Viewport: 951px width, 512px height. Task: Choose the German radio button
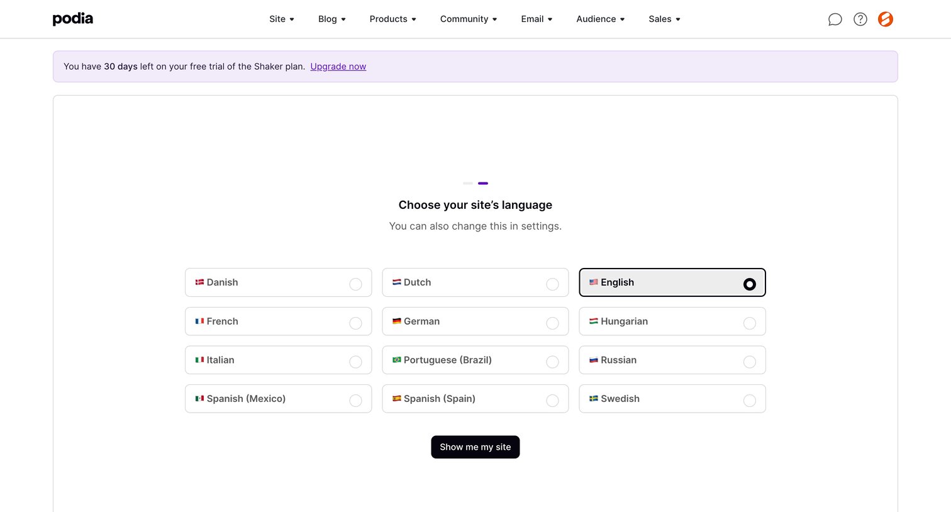[552, 323]
